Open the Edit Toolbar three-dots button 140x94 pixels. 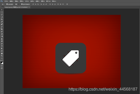click(2, 58)
